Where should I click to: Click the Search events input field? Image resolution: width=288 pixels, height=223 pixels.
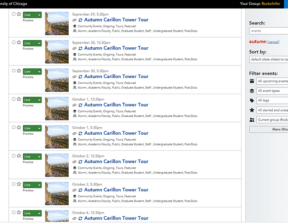(x=268, y=31)
